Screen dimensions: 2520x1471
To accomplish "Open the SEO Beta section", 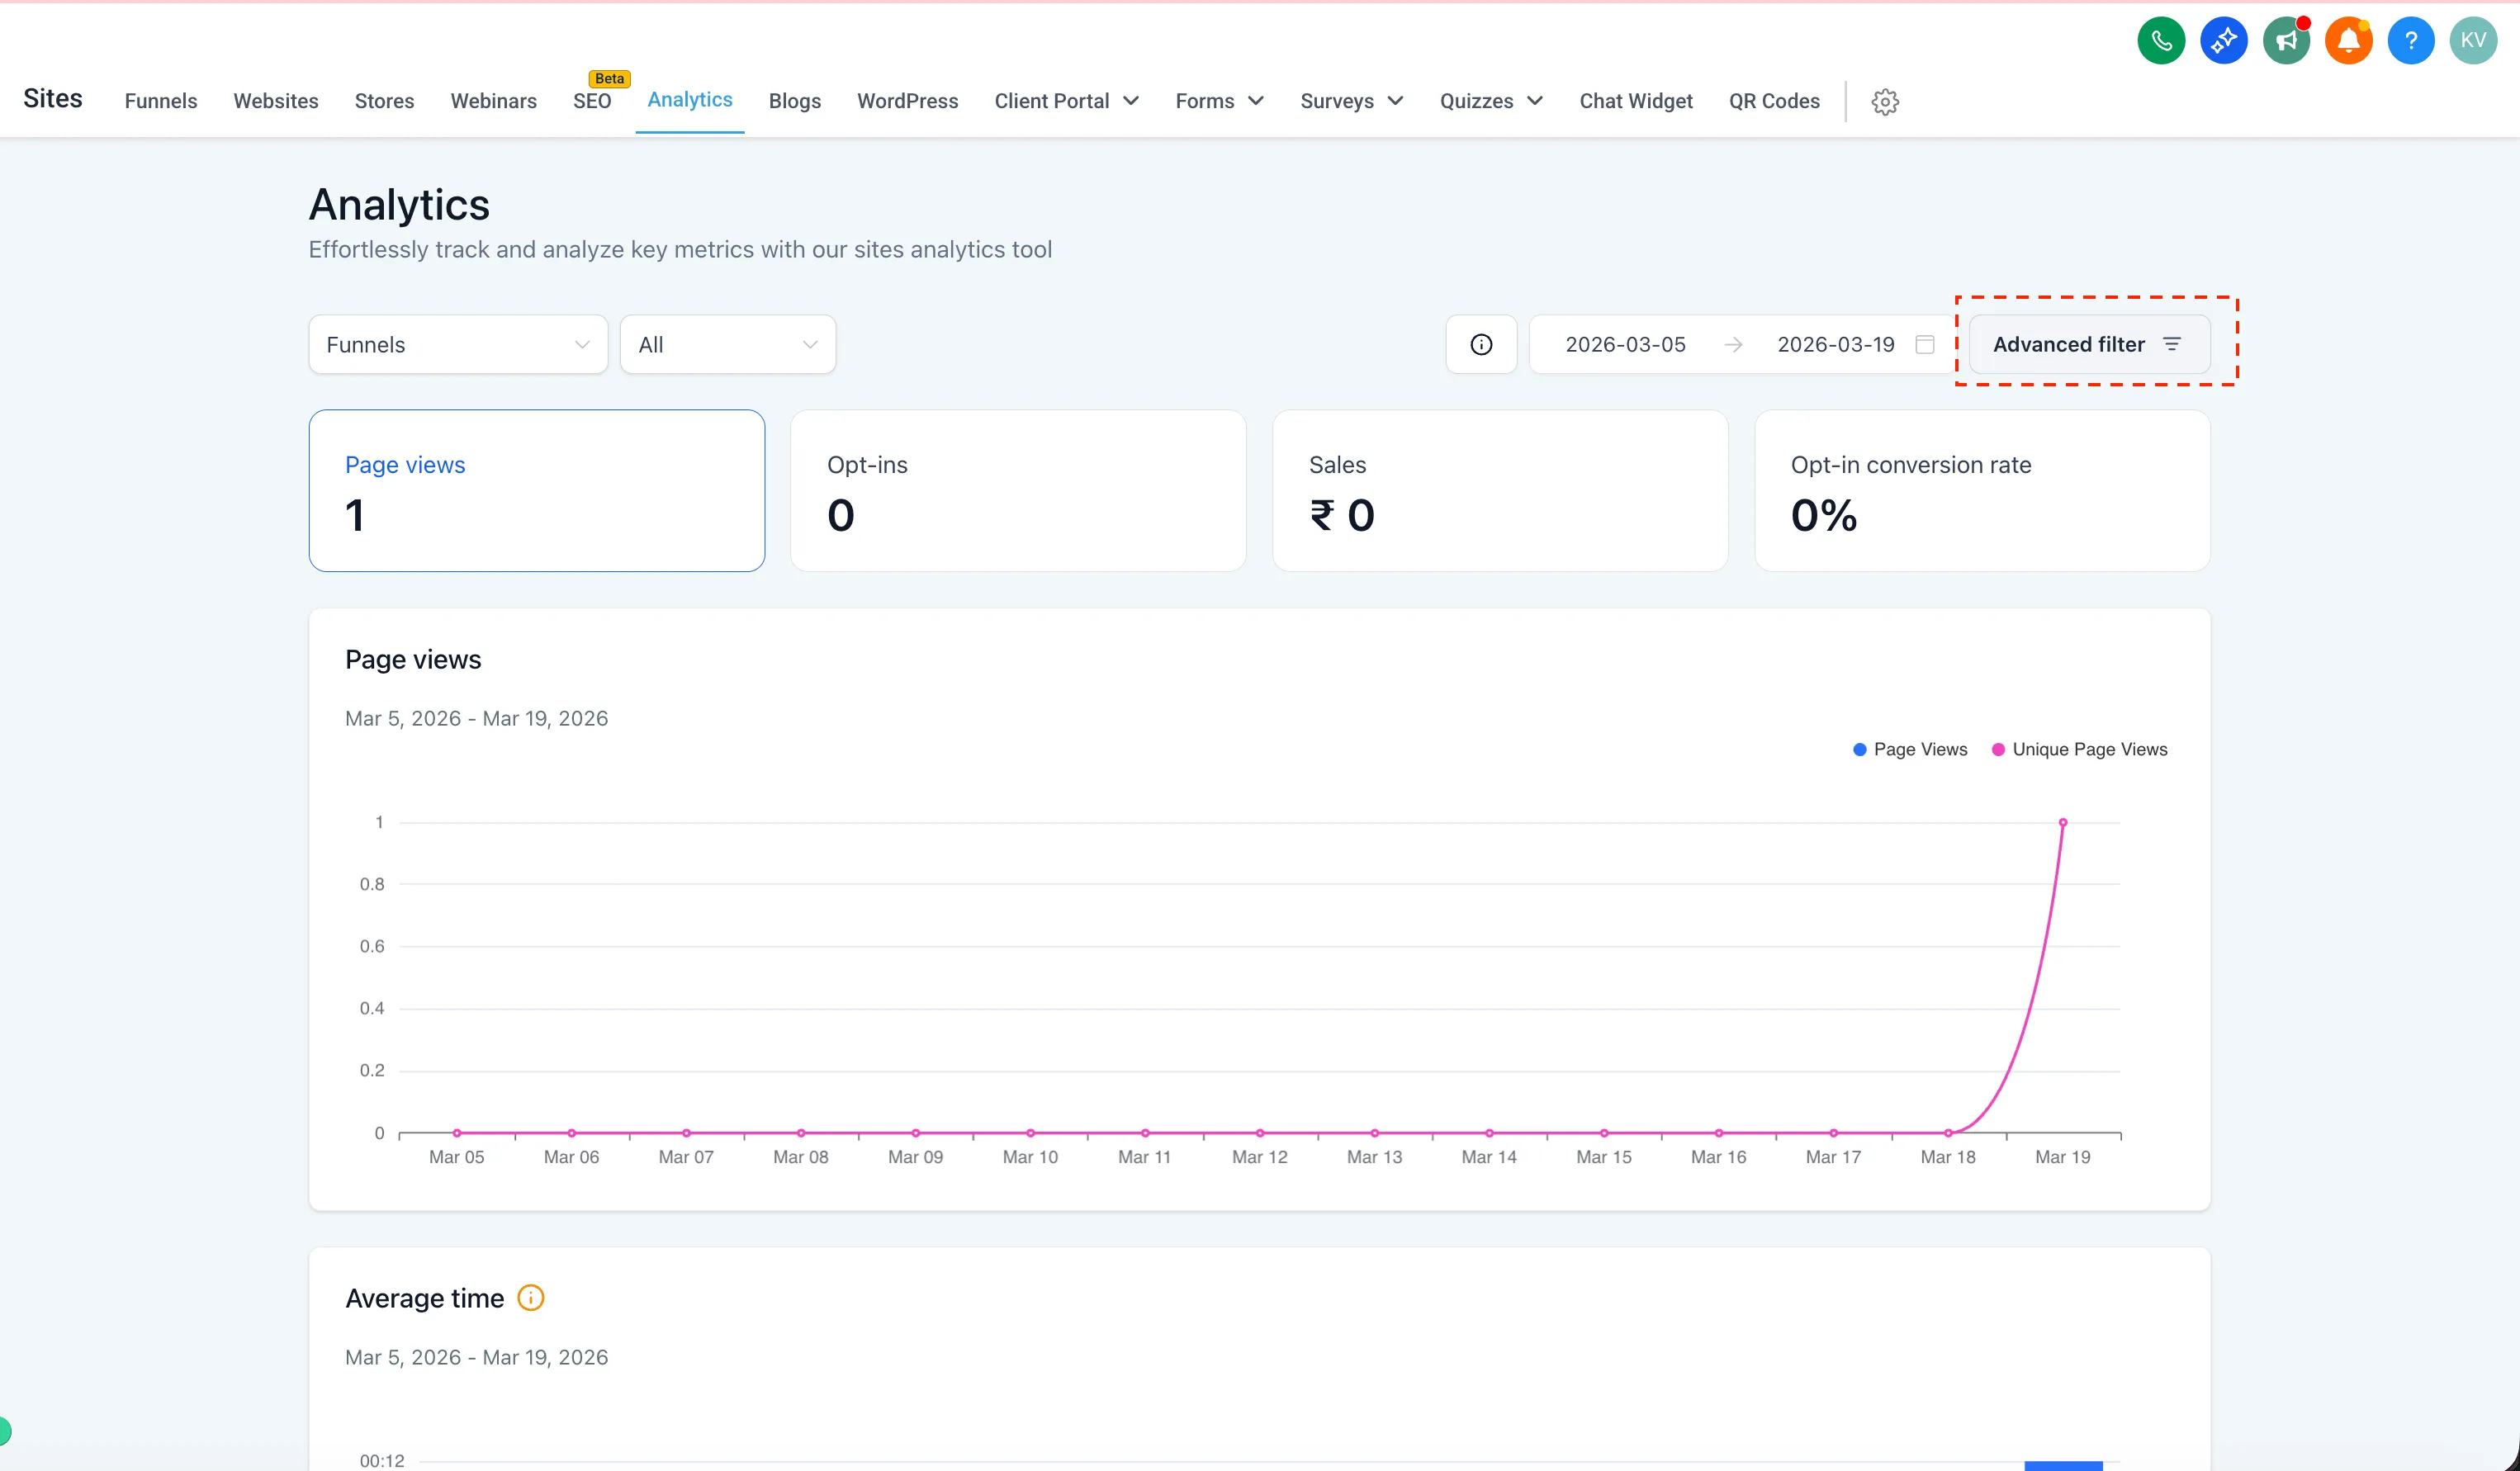I will pos(593,101).
